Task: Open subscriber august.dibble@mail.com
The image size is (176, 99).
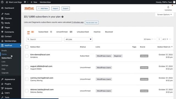Action: [x=41, y=66]
